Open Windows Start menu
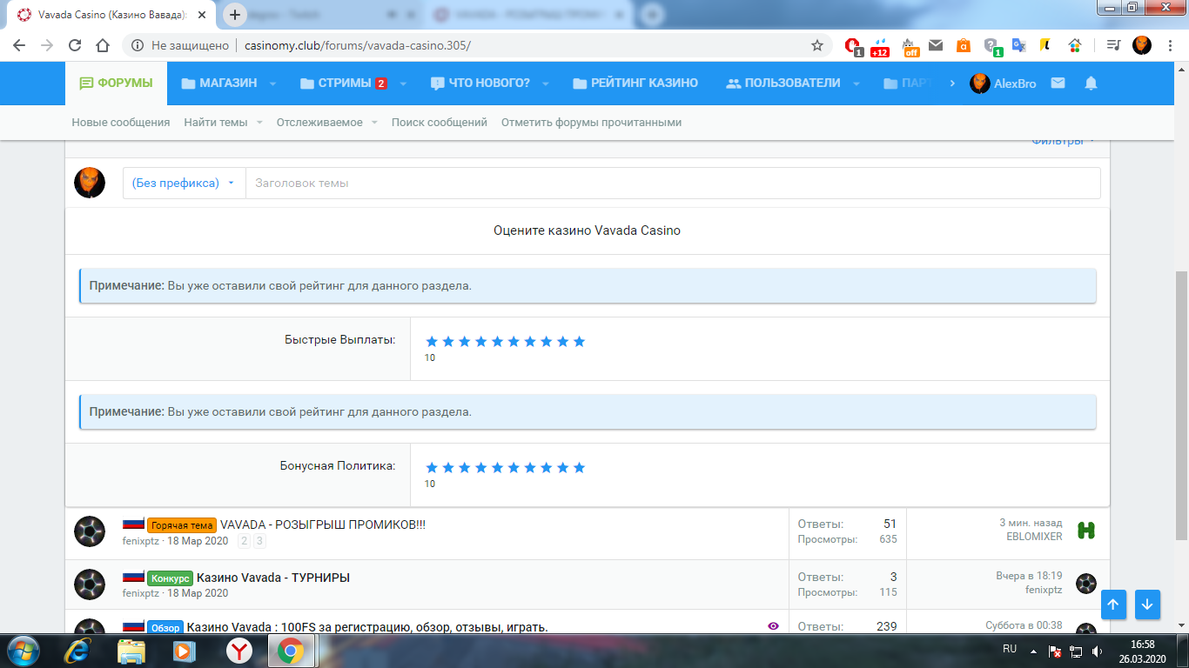The height and width of the screenshot is (668, 1189). [22, 650]
